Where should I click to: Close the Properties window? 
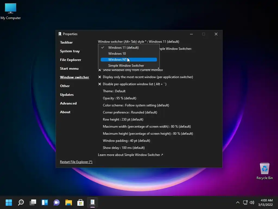tap(216, 34)
